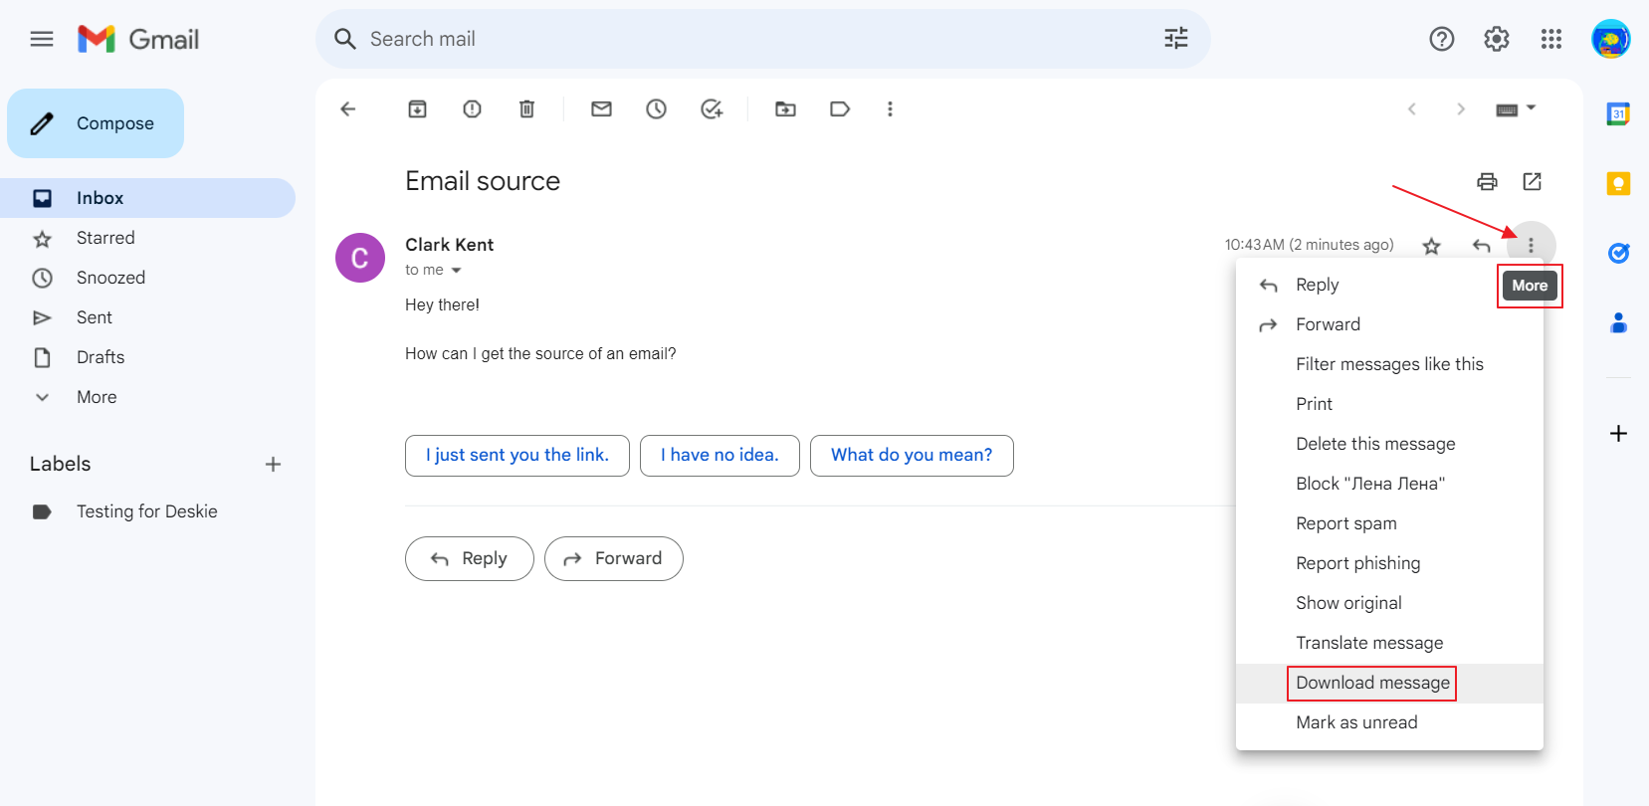
Task: Click the Compose button
Action: [x=96, y=123]
